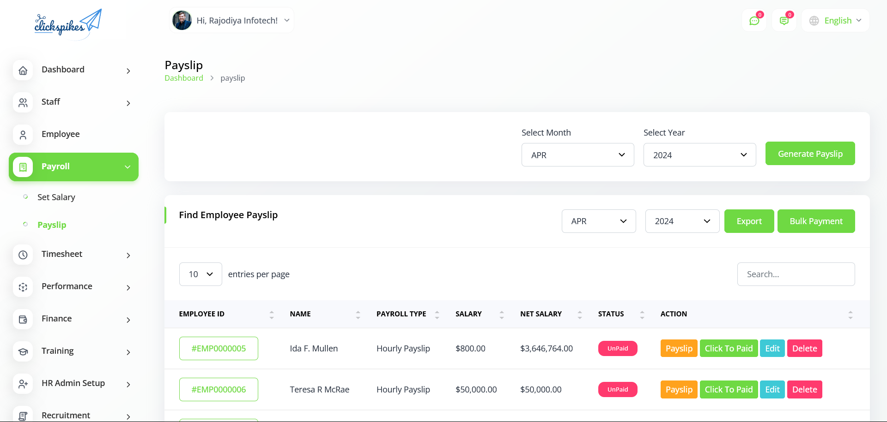The height and width of the screenshot is (422, 887).
Task: Open the notifications icon beside English
Action: coord(784,21)
